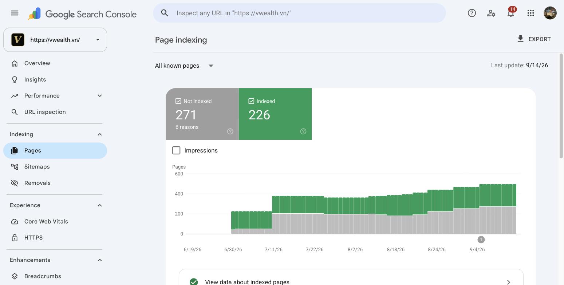Click the Core Web Vitals gauge icon
The height and width of the screenshot is (285, 564).
[x=15, y=222]
